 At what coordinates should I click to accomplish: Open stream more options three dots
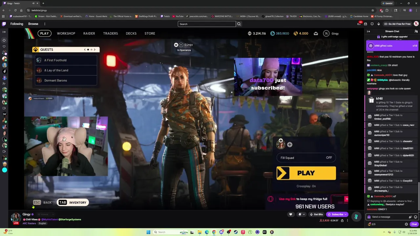tap(347, 221)
